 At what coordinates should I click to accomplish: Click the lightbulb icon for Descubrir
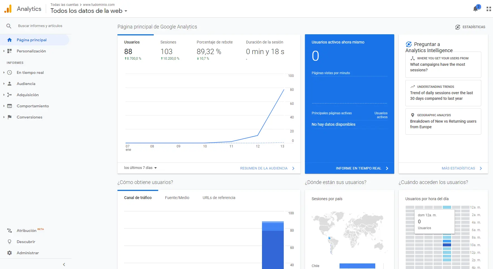tap(9, 242)
